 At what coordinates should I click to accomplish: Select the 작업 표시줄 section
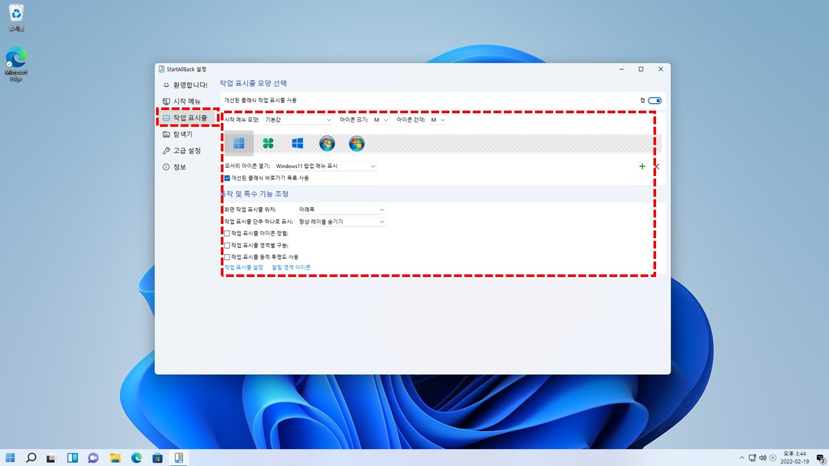click(x=187, y=118)
